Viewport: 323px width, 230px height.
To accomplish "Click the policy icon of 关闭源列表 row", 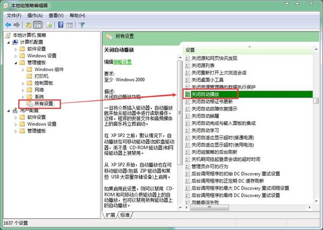I will pyautogui.click(x=187, y=66).
